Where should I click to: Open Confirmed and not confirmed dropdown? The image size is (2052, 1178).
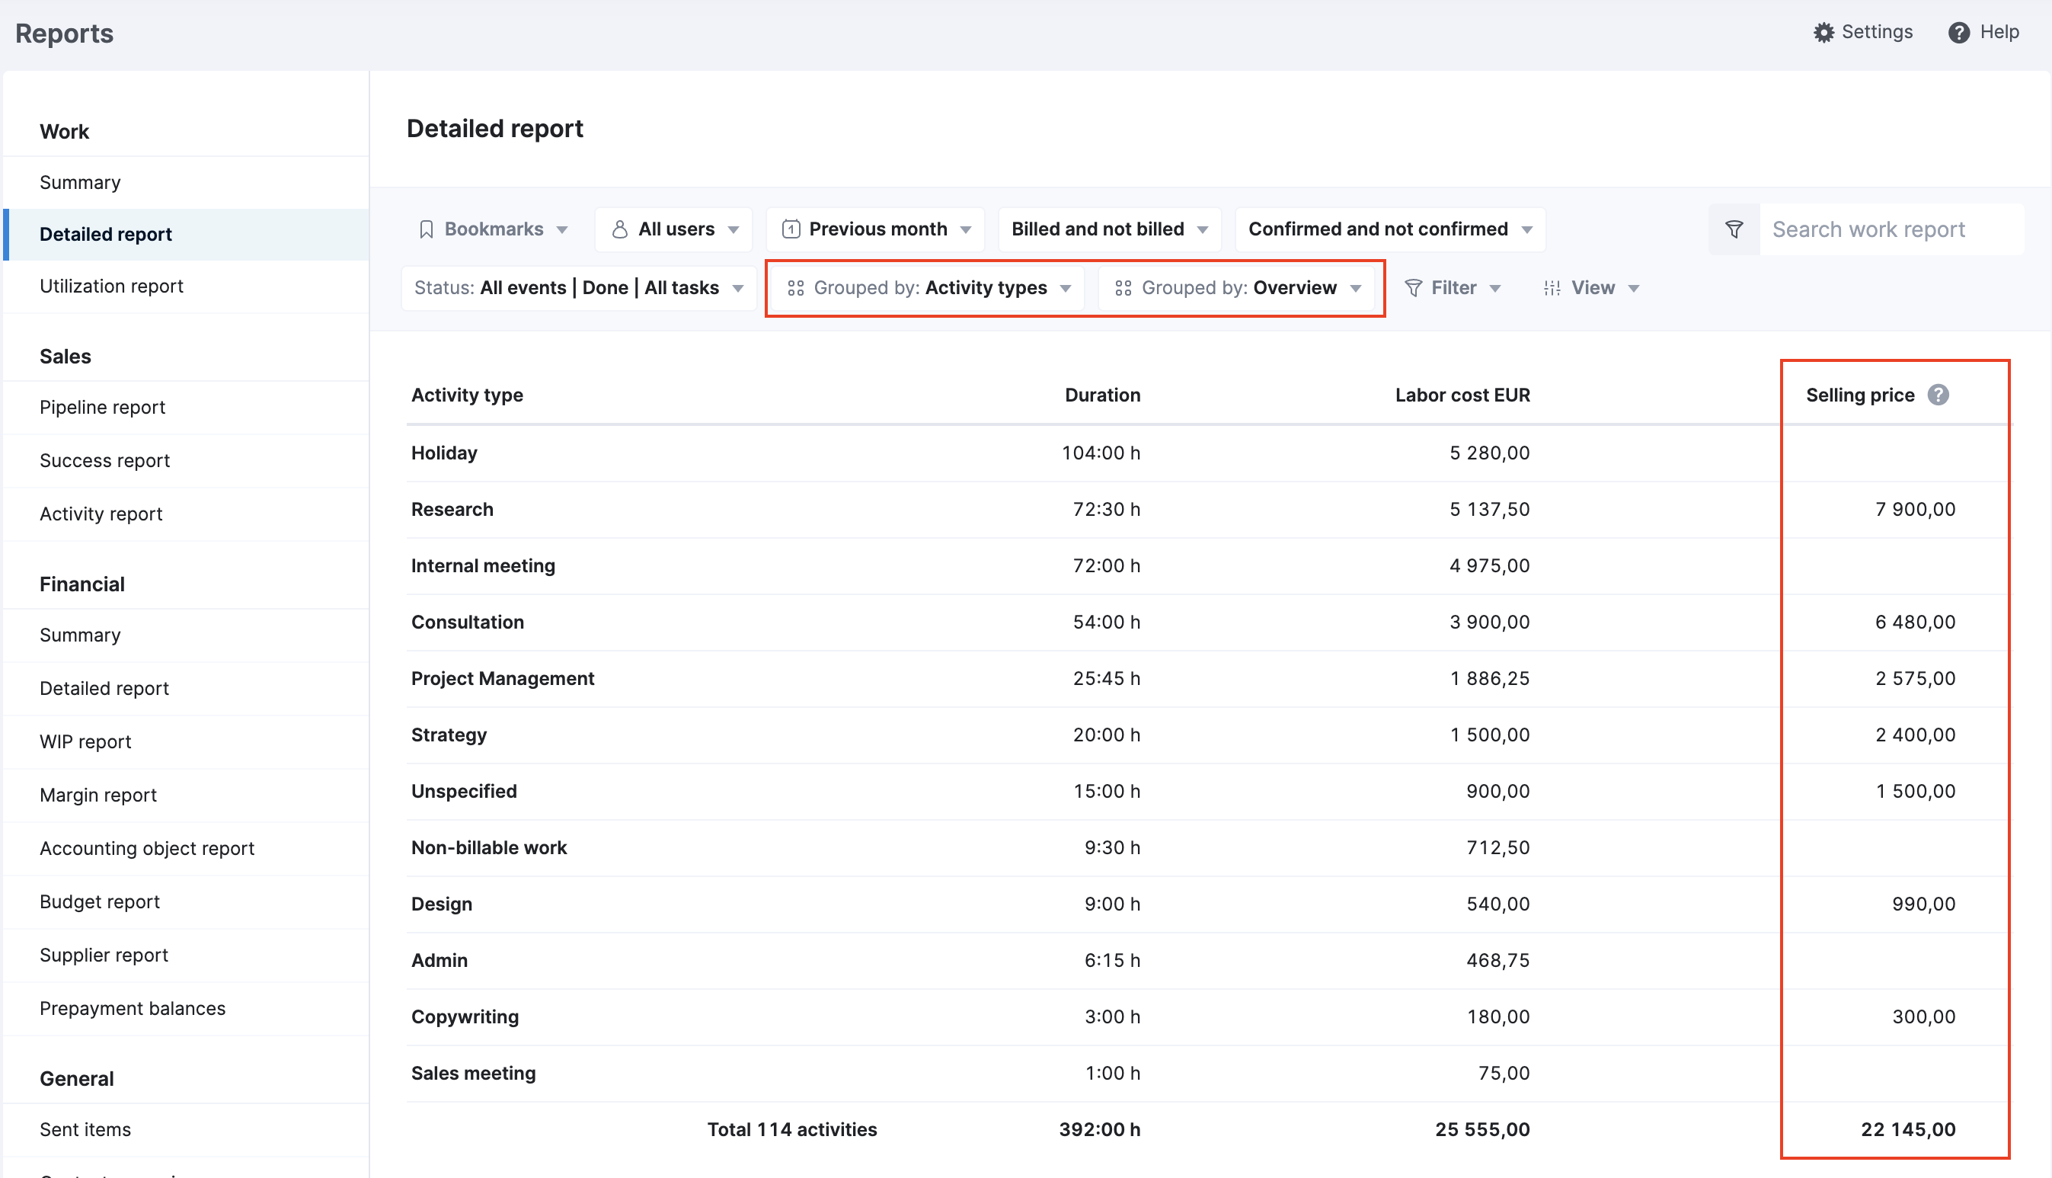pos(1390,230)
